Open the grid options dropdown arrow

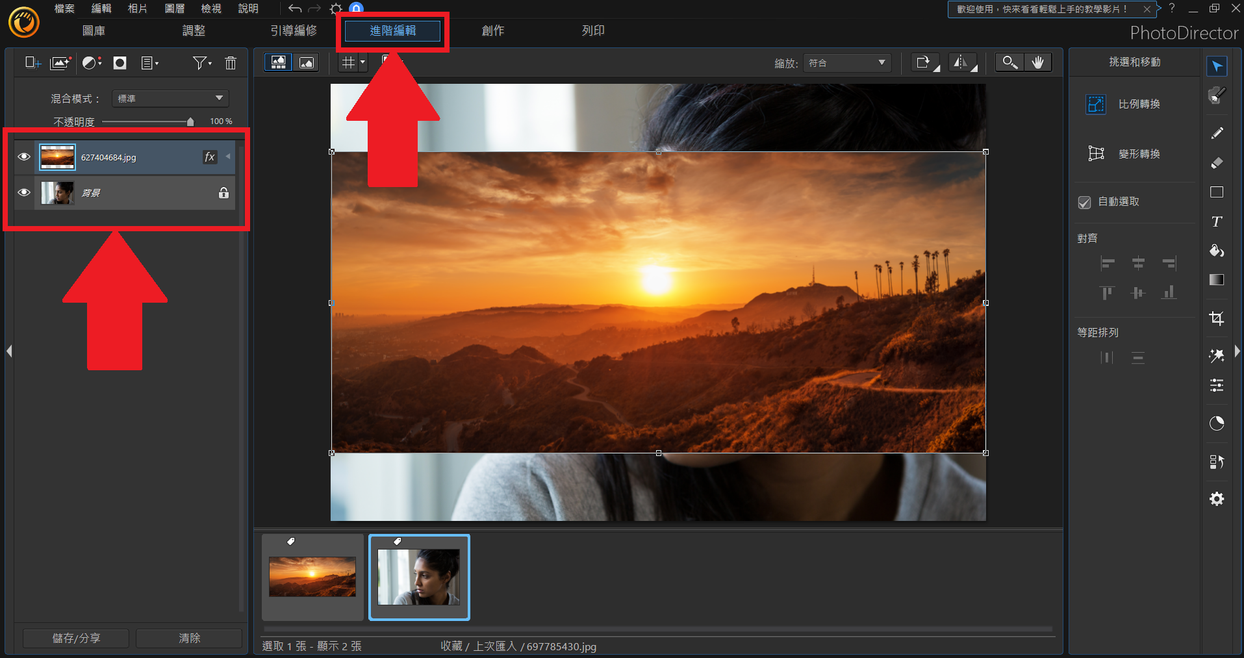click(362, 63)
